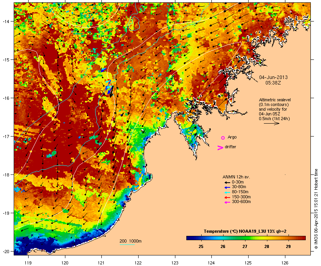The width and height of the screenshot is (321, 266).
Task: Click the time text 05:38Z
Action: pos(273,83)
